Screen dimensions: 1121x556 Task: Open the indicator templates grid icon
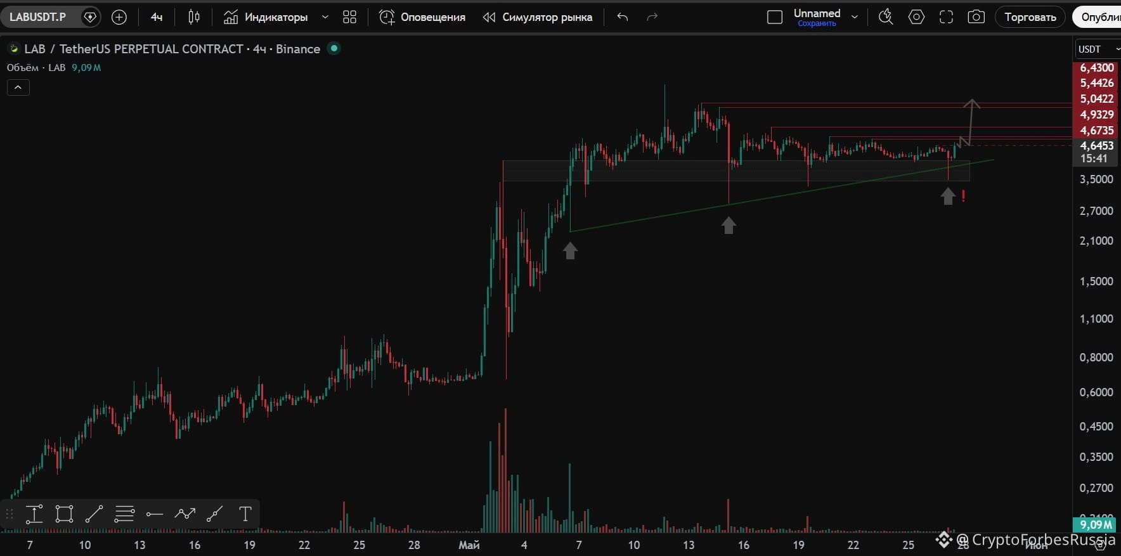(349, 17)
